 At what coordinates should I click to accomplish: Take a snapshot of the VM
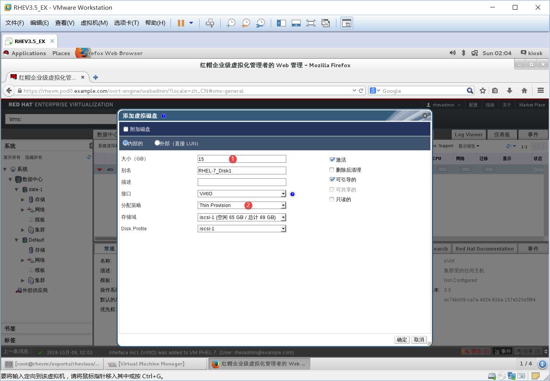coord(231,23)
